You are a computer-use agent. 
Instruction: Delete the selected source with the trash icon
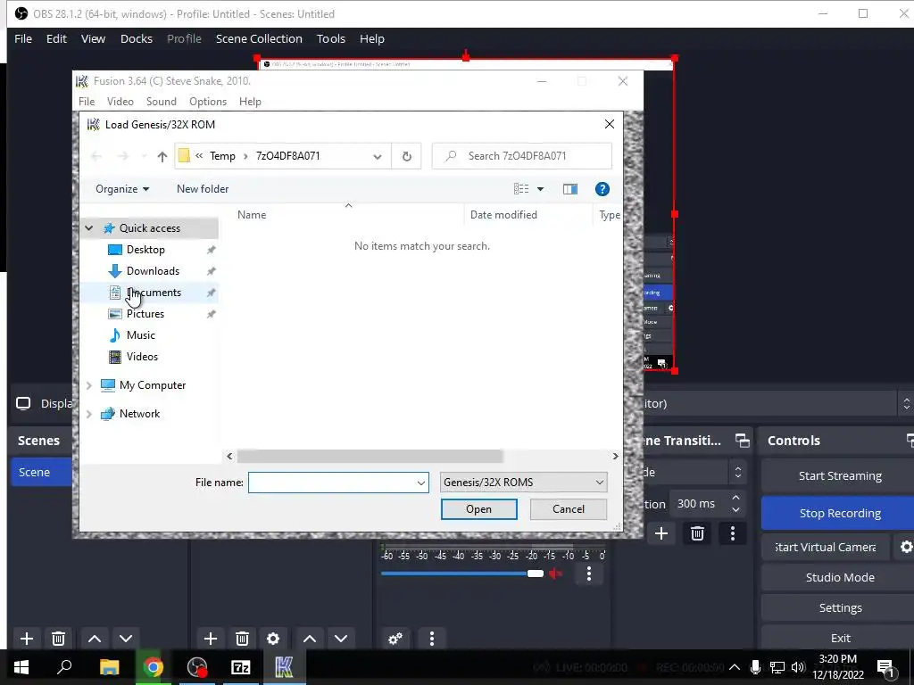click(242, 639)
